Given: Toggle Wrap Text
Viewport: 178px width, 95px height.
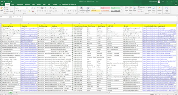Looking at the screenshot, I should coord(53,8).
